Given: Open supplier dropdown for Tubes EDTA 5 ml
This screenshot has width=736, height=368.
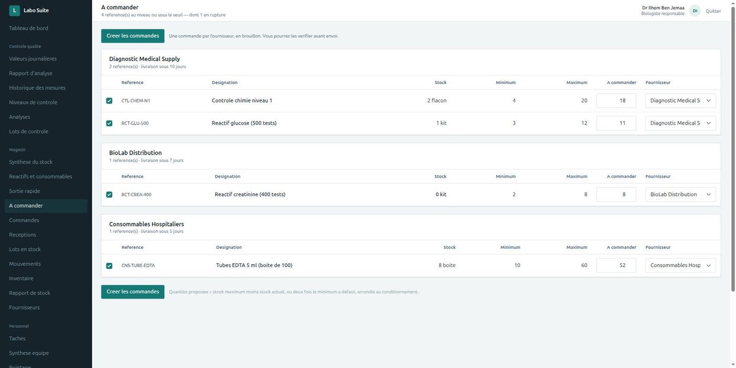Looking at the screenshot, I should 681,265.
